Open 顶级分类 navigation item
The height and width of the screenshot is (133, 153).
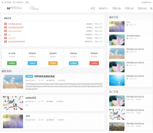point(142,8)
